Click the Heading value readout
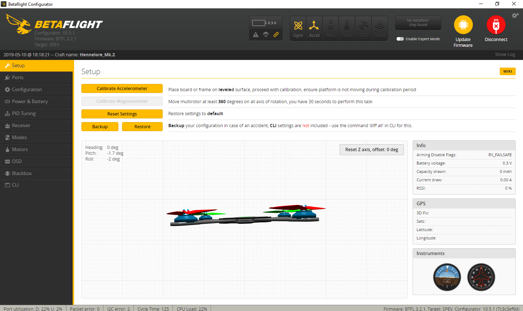Screen dimensions: 523x311 coord(113,148)
